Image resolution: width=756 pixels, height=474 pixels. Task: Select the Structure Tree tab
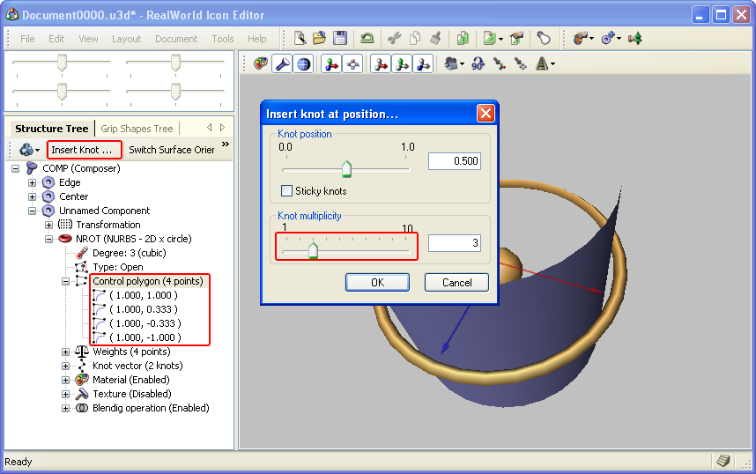[x=52, y=129]
